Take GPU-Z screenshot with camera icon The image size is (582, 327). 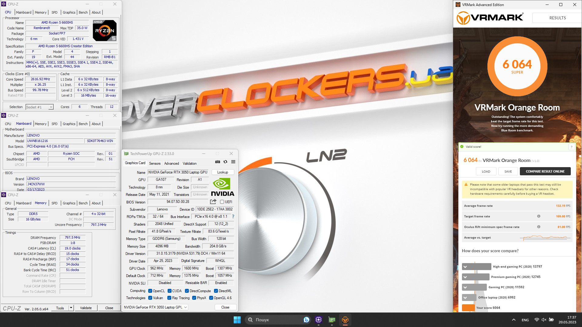click(218, 162)
